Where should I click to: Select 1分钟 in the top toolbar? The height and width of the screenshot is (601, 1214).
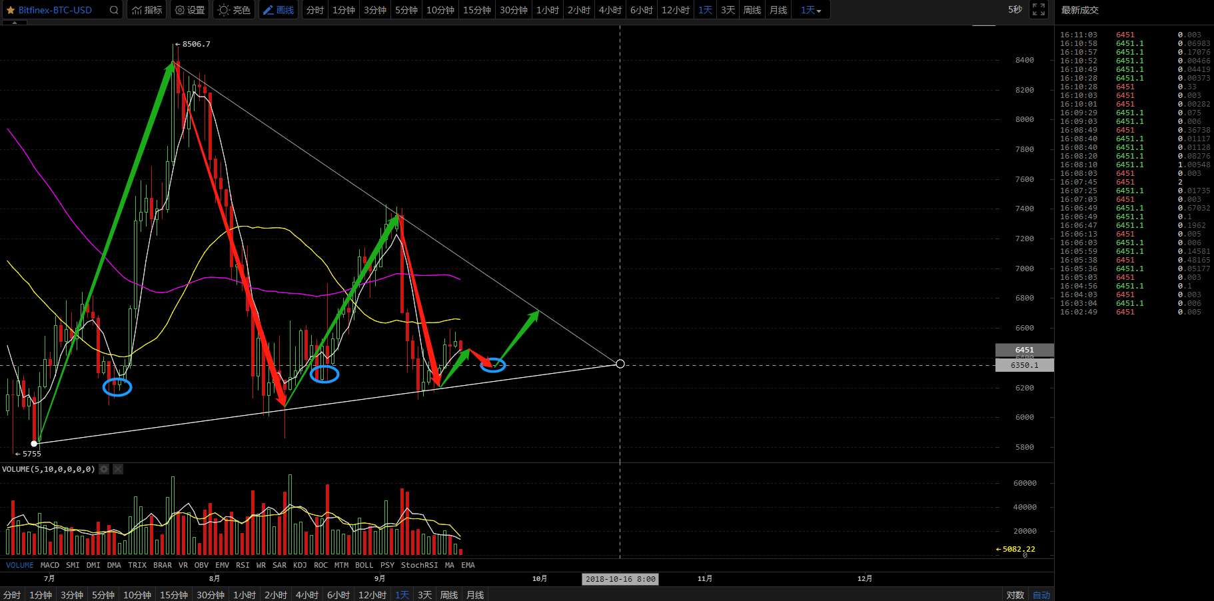(344, 10)
